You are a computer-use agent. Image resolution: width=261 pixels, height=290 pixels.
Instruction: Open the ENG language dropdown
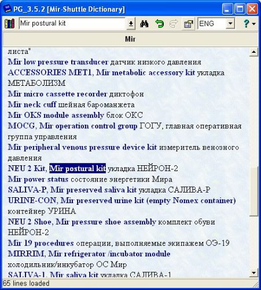tap(230, 24)
